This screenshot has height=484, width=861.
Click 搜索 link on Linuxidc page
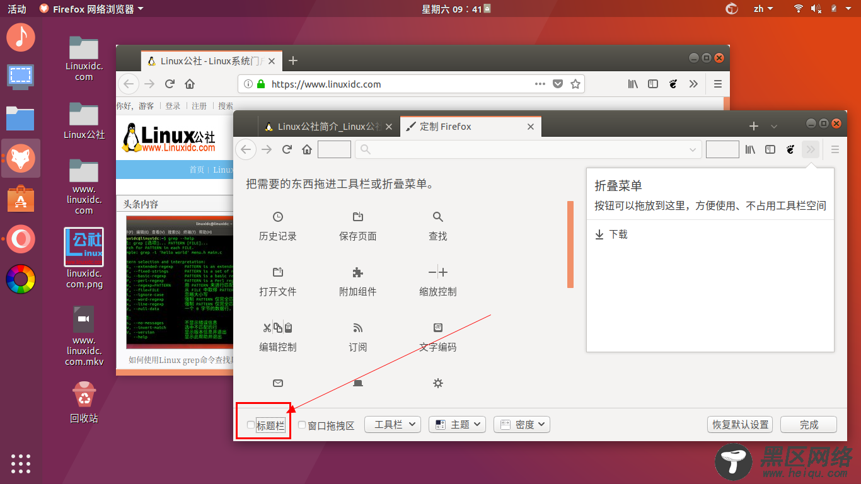[226, 106]
